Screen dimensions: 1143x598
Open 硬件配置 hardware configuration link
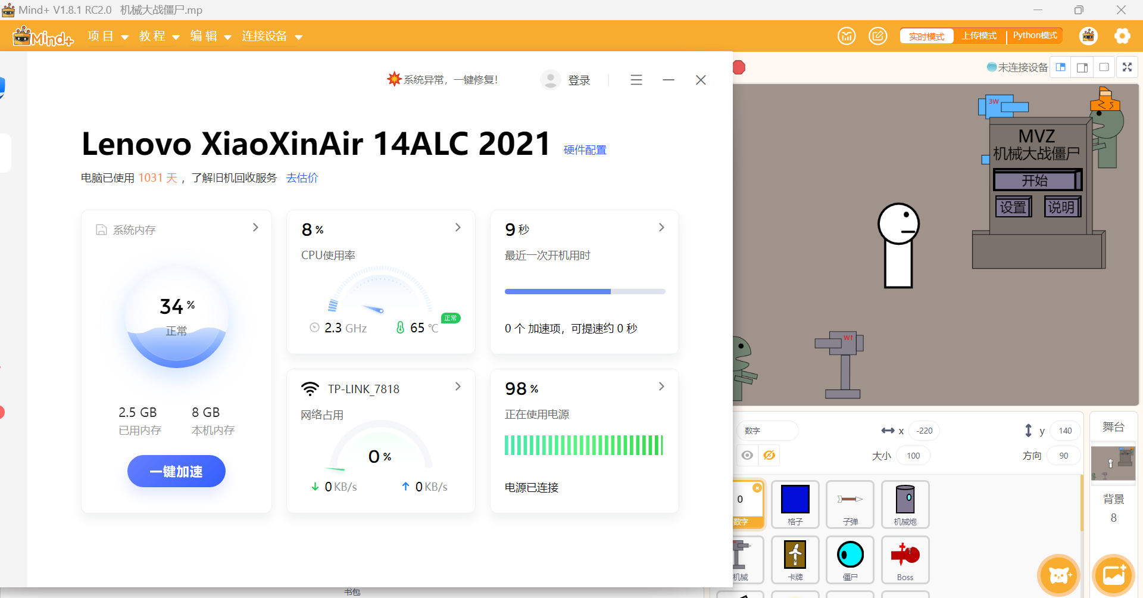click(x=585, y=150)
